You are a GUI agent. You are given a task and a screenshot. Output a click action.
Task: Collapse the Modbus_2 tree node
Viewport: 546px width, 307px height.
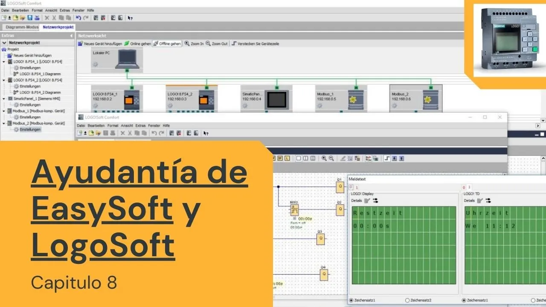pyautogui.click(x=4, y=123)
